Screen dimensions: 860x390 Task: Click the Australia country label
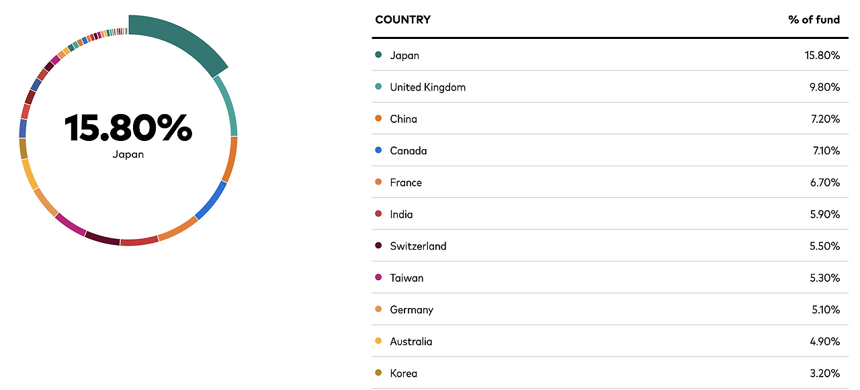tap(411, 342)
